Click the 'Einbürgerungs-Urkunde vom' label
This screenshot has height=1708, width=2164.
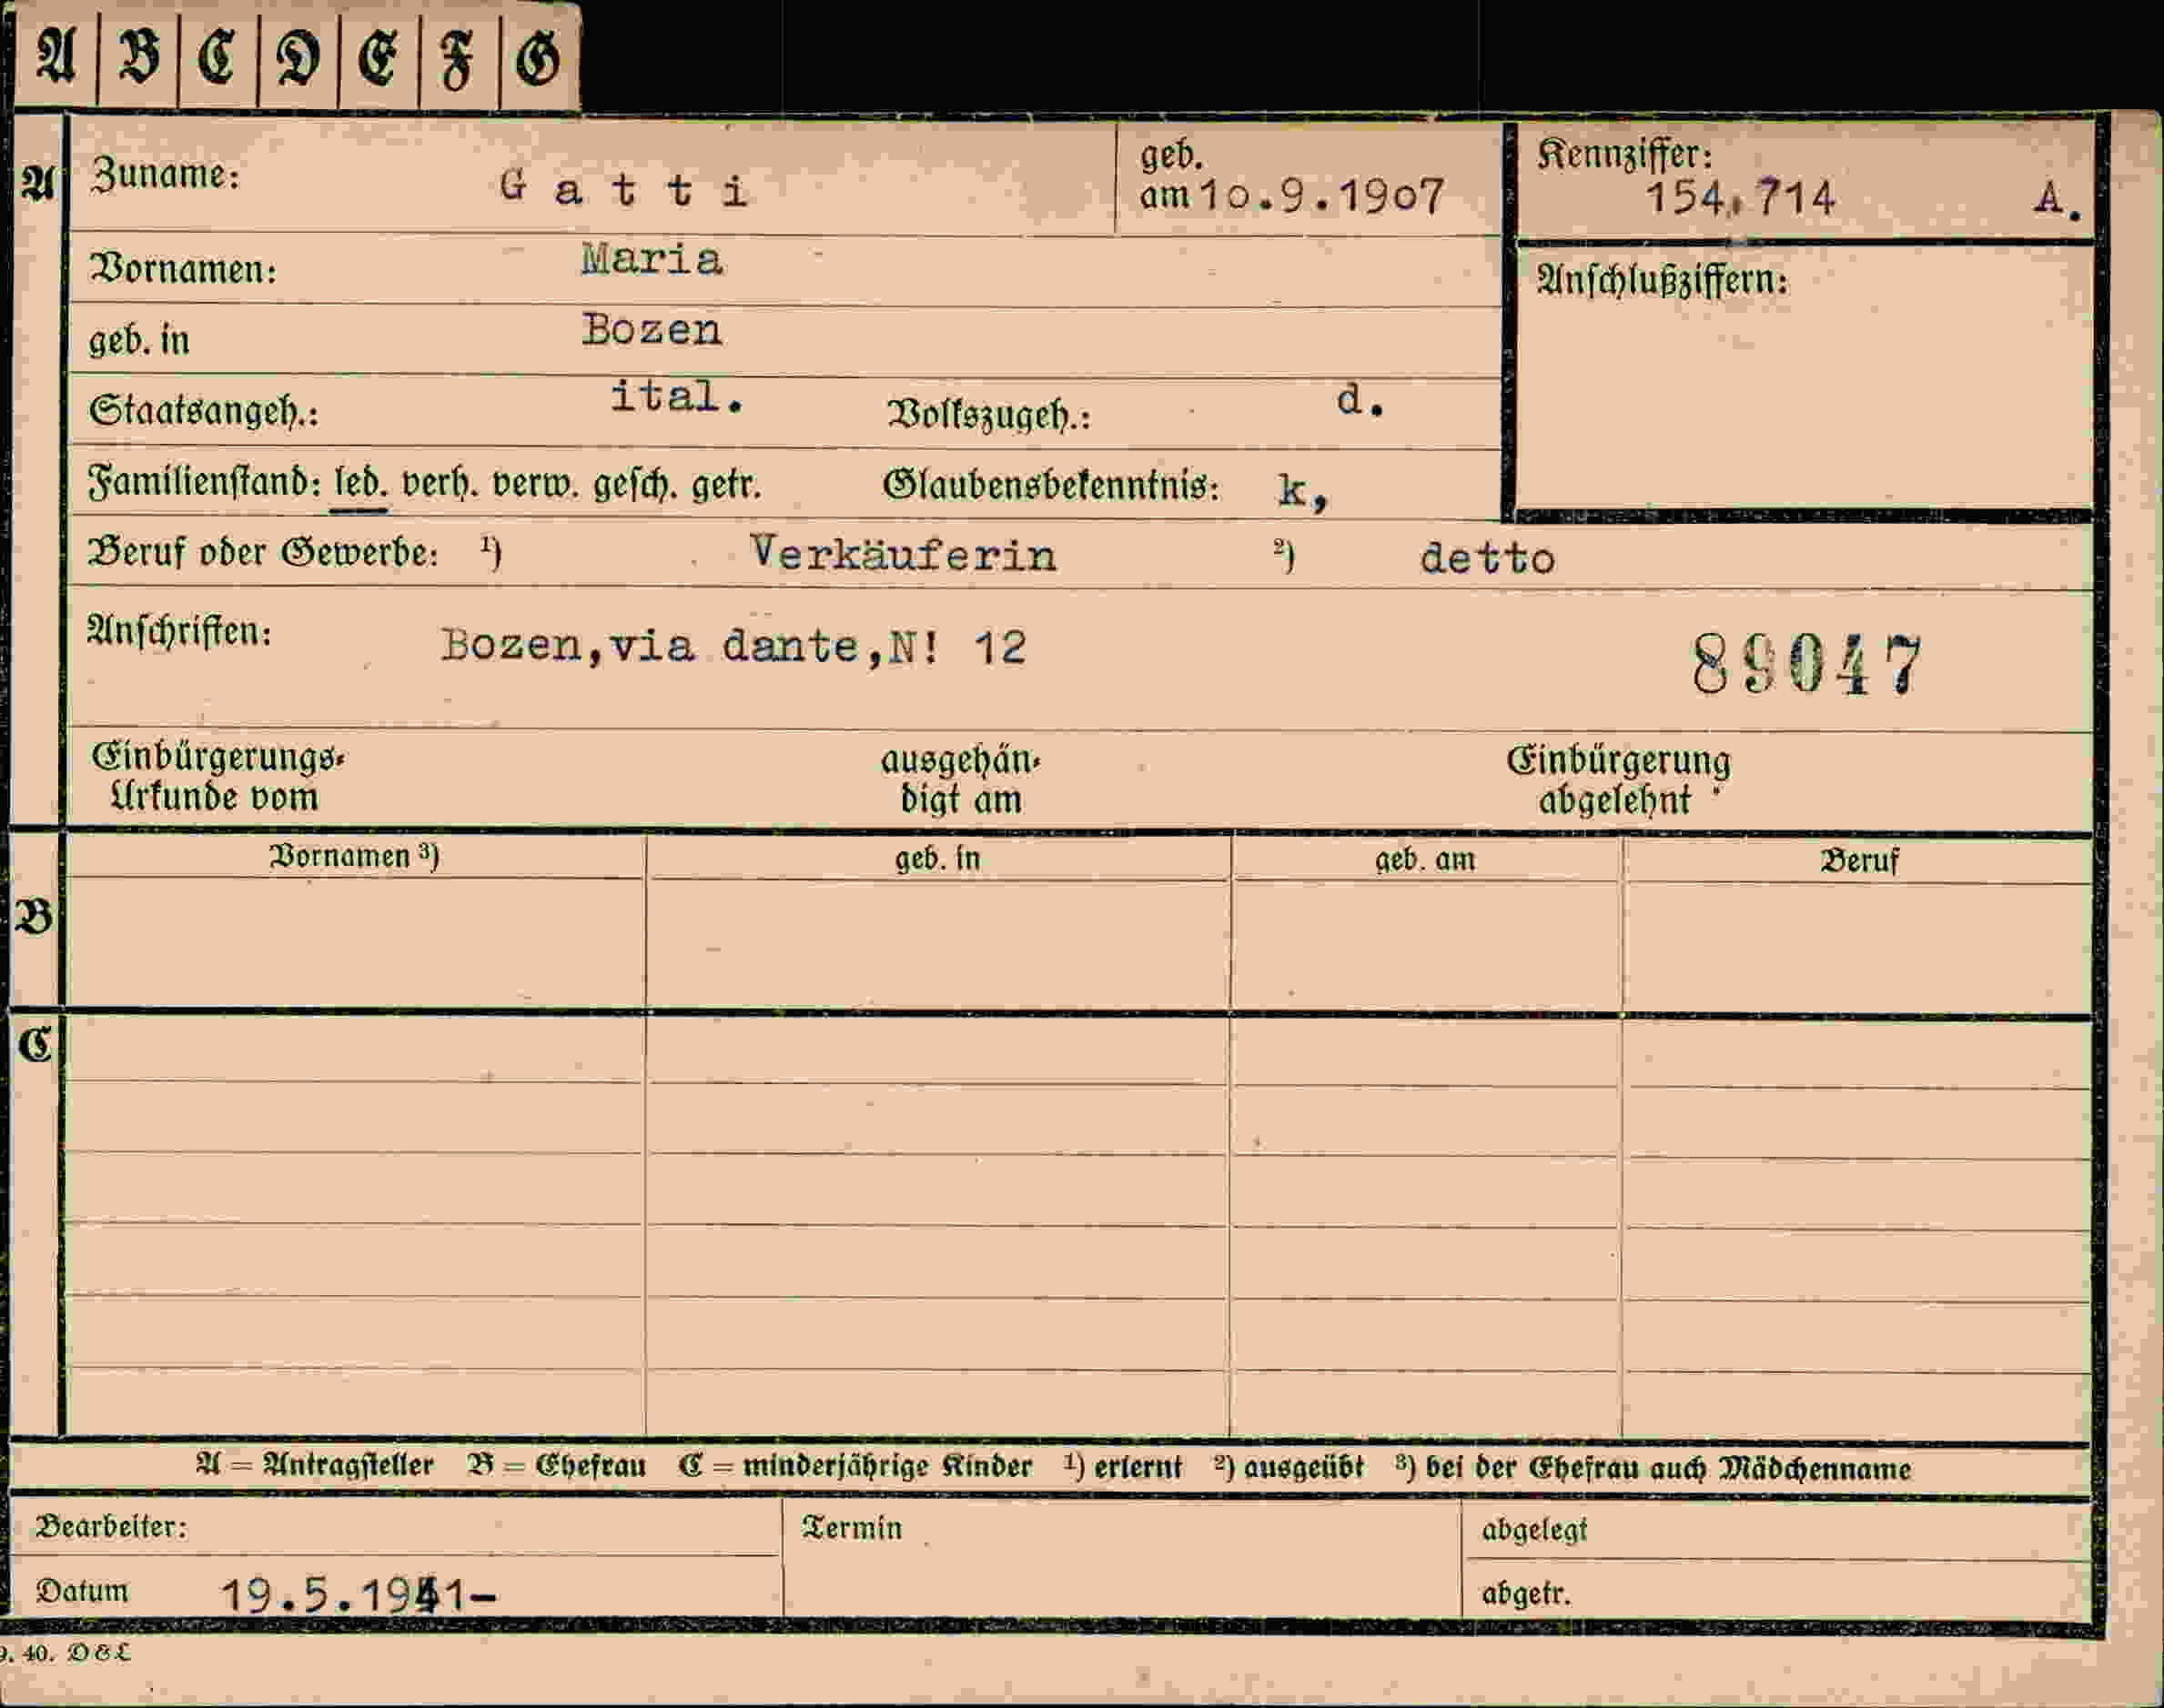(217, 777)
